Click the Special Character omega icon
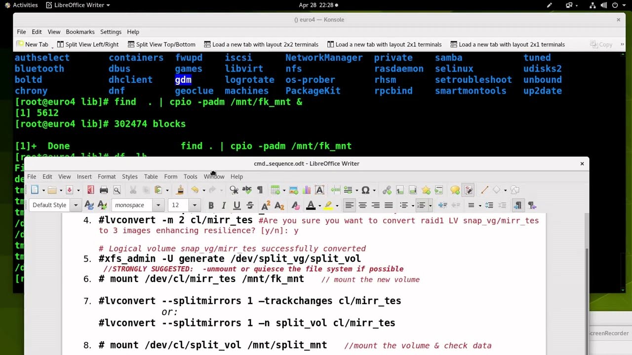Screen dimensions: 632x355 365,190
